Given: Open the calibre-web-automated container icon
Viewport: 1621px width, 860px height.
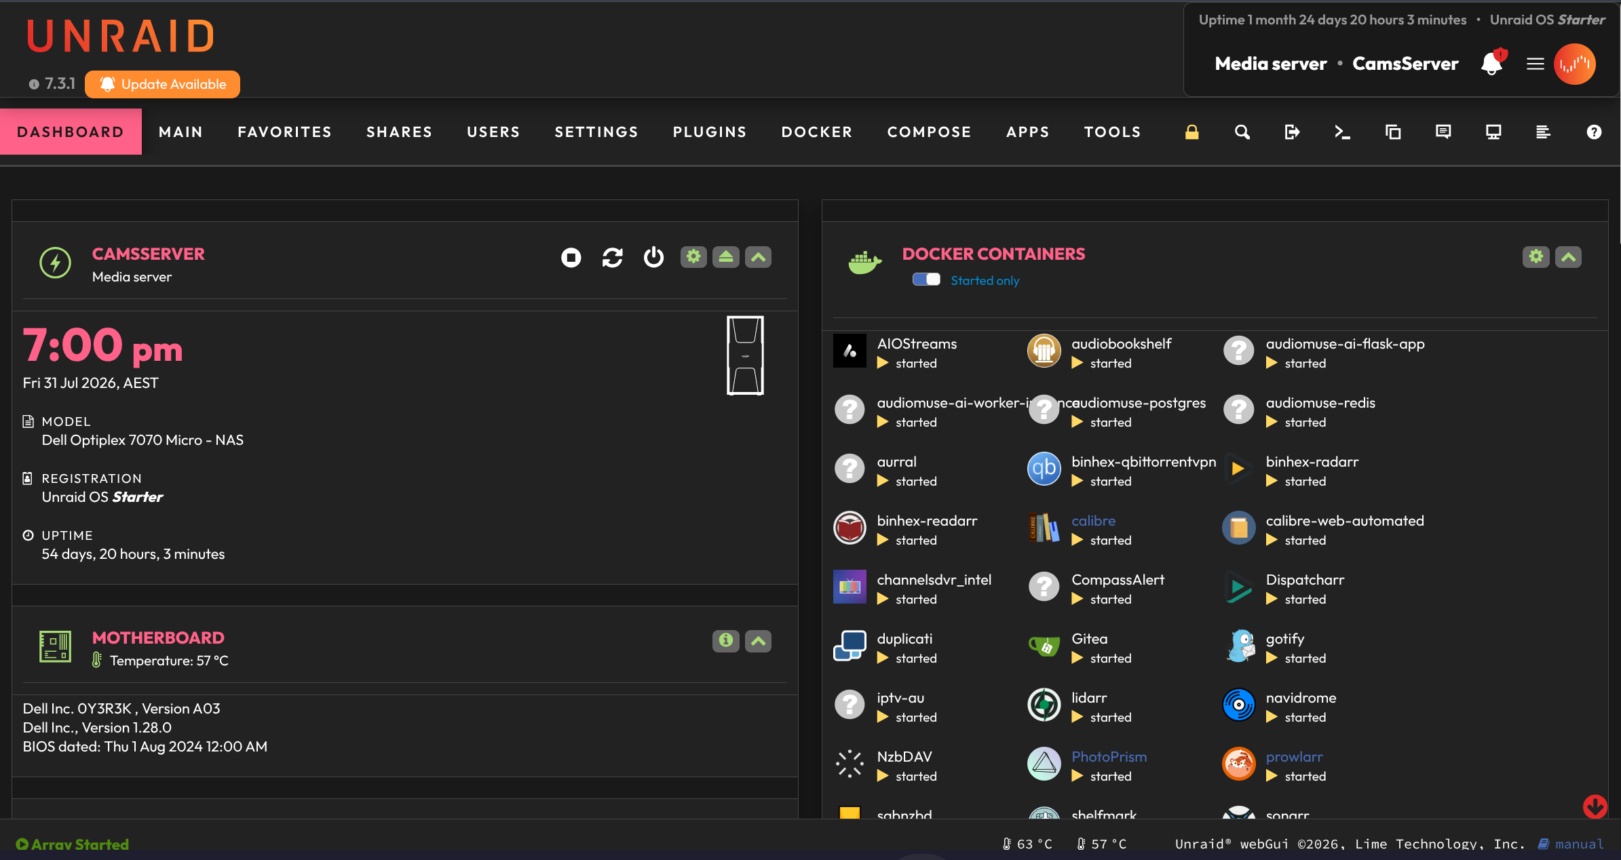Looking at the screenshot, I should click(x=1239, y=528).
